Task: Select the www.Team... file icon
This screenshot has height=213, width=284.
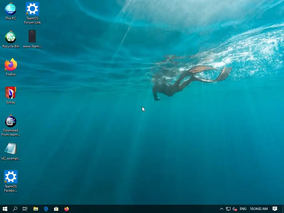Action: [32, 39]
